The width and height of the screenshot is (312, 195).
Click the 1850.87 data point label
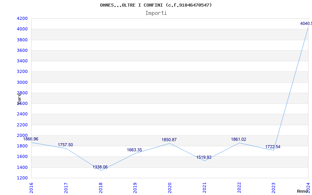pos(169,140)
